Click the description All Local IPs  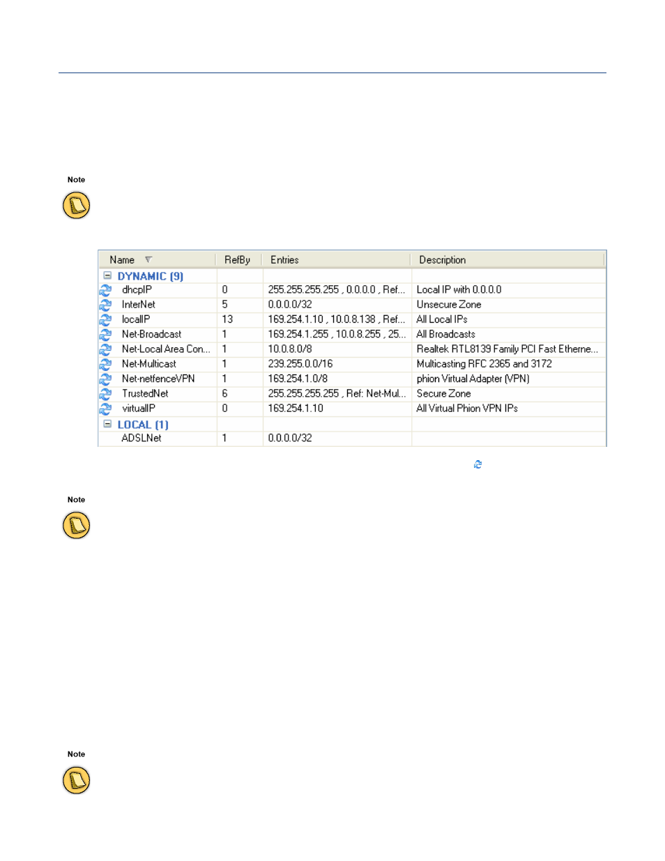pos(442,319)
